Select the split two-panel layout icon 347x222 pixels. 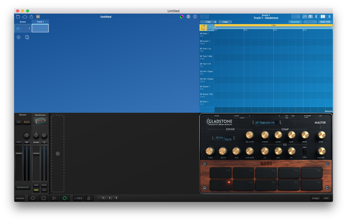point(323,17)
